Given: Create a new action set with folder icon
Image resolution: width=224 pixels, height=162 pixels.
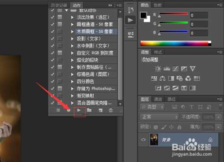Looking at the screenshot, I should pos(89,110).
